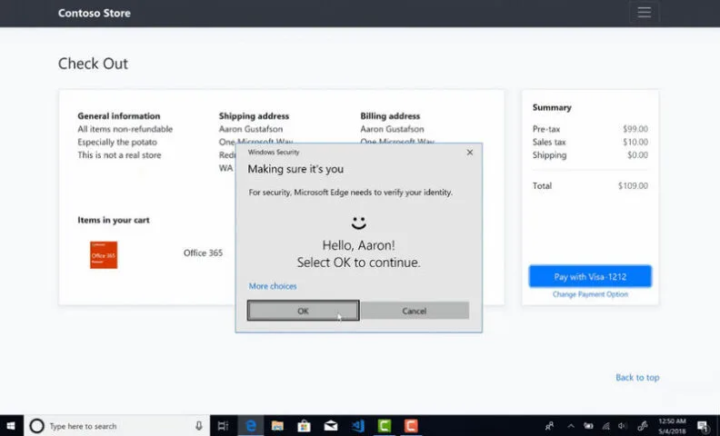This screenshot has height=436, width=720.
Task: Open the network Wi-Fi tray icon
Action: (606, 426)
